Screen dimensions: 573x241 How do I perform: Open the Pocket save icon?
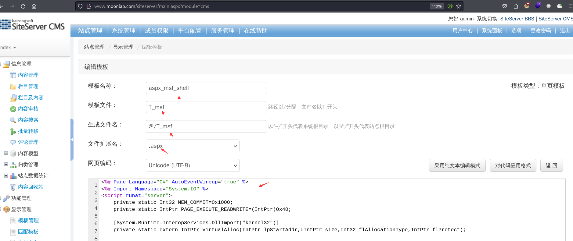point(505,6)
